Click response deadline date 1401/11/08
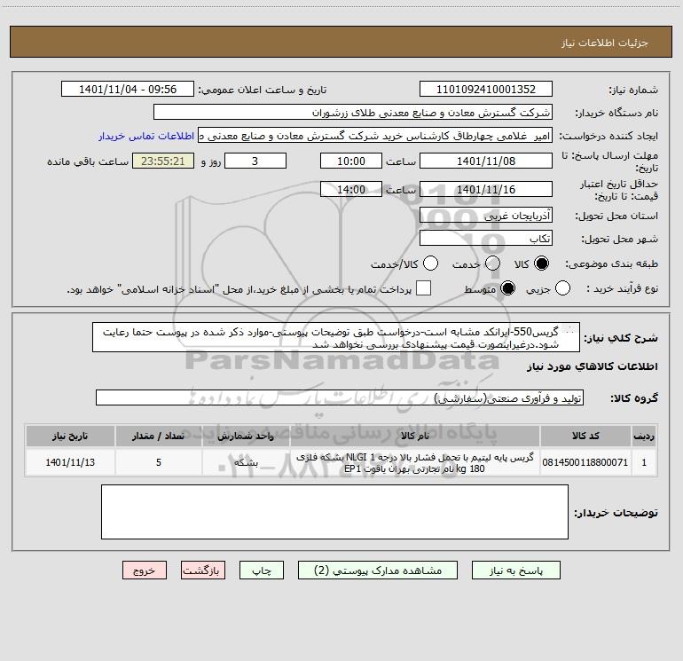Screen dimensions: 683x661 tap(486, 161)
